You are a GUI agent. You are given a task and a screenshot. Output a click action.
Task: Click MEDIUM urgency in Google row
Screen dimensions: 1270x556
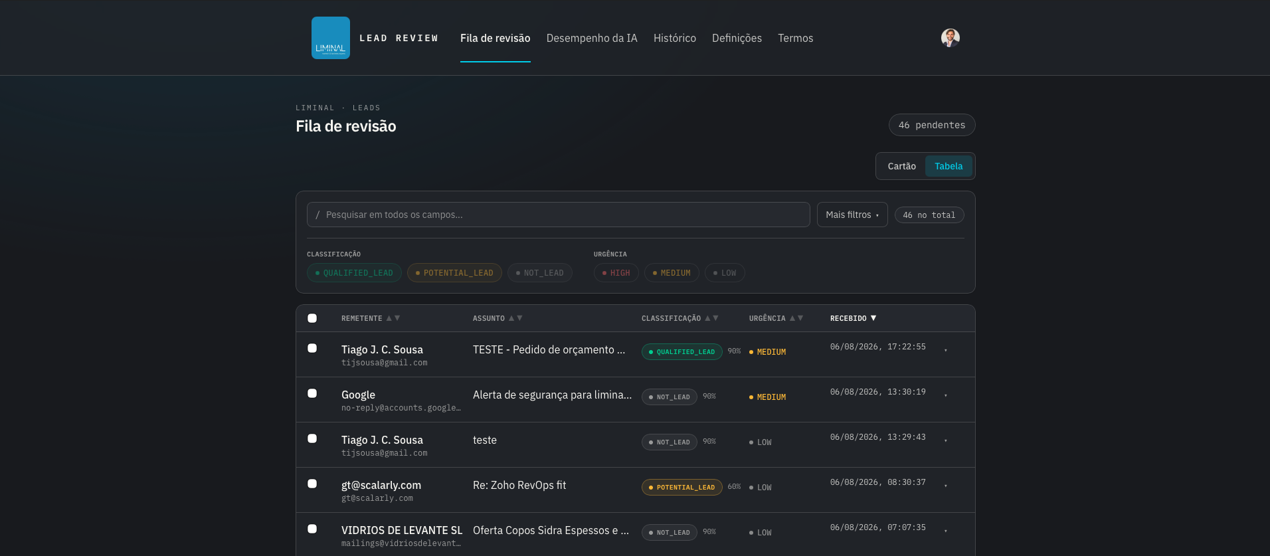point(768,397)
